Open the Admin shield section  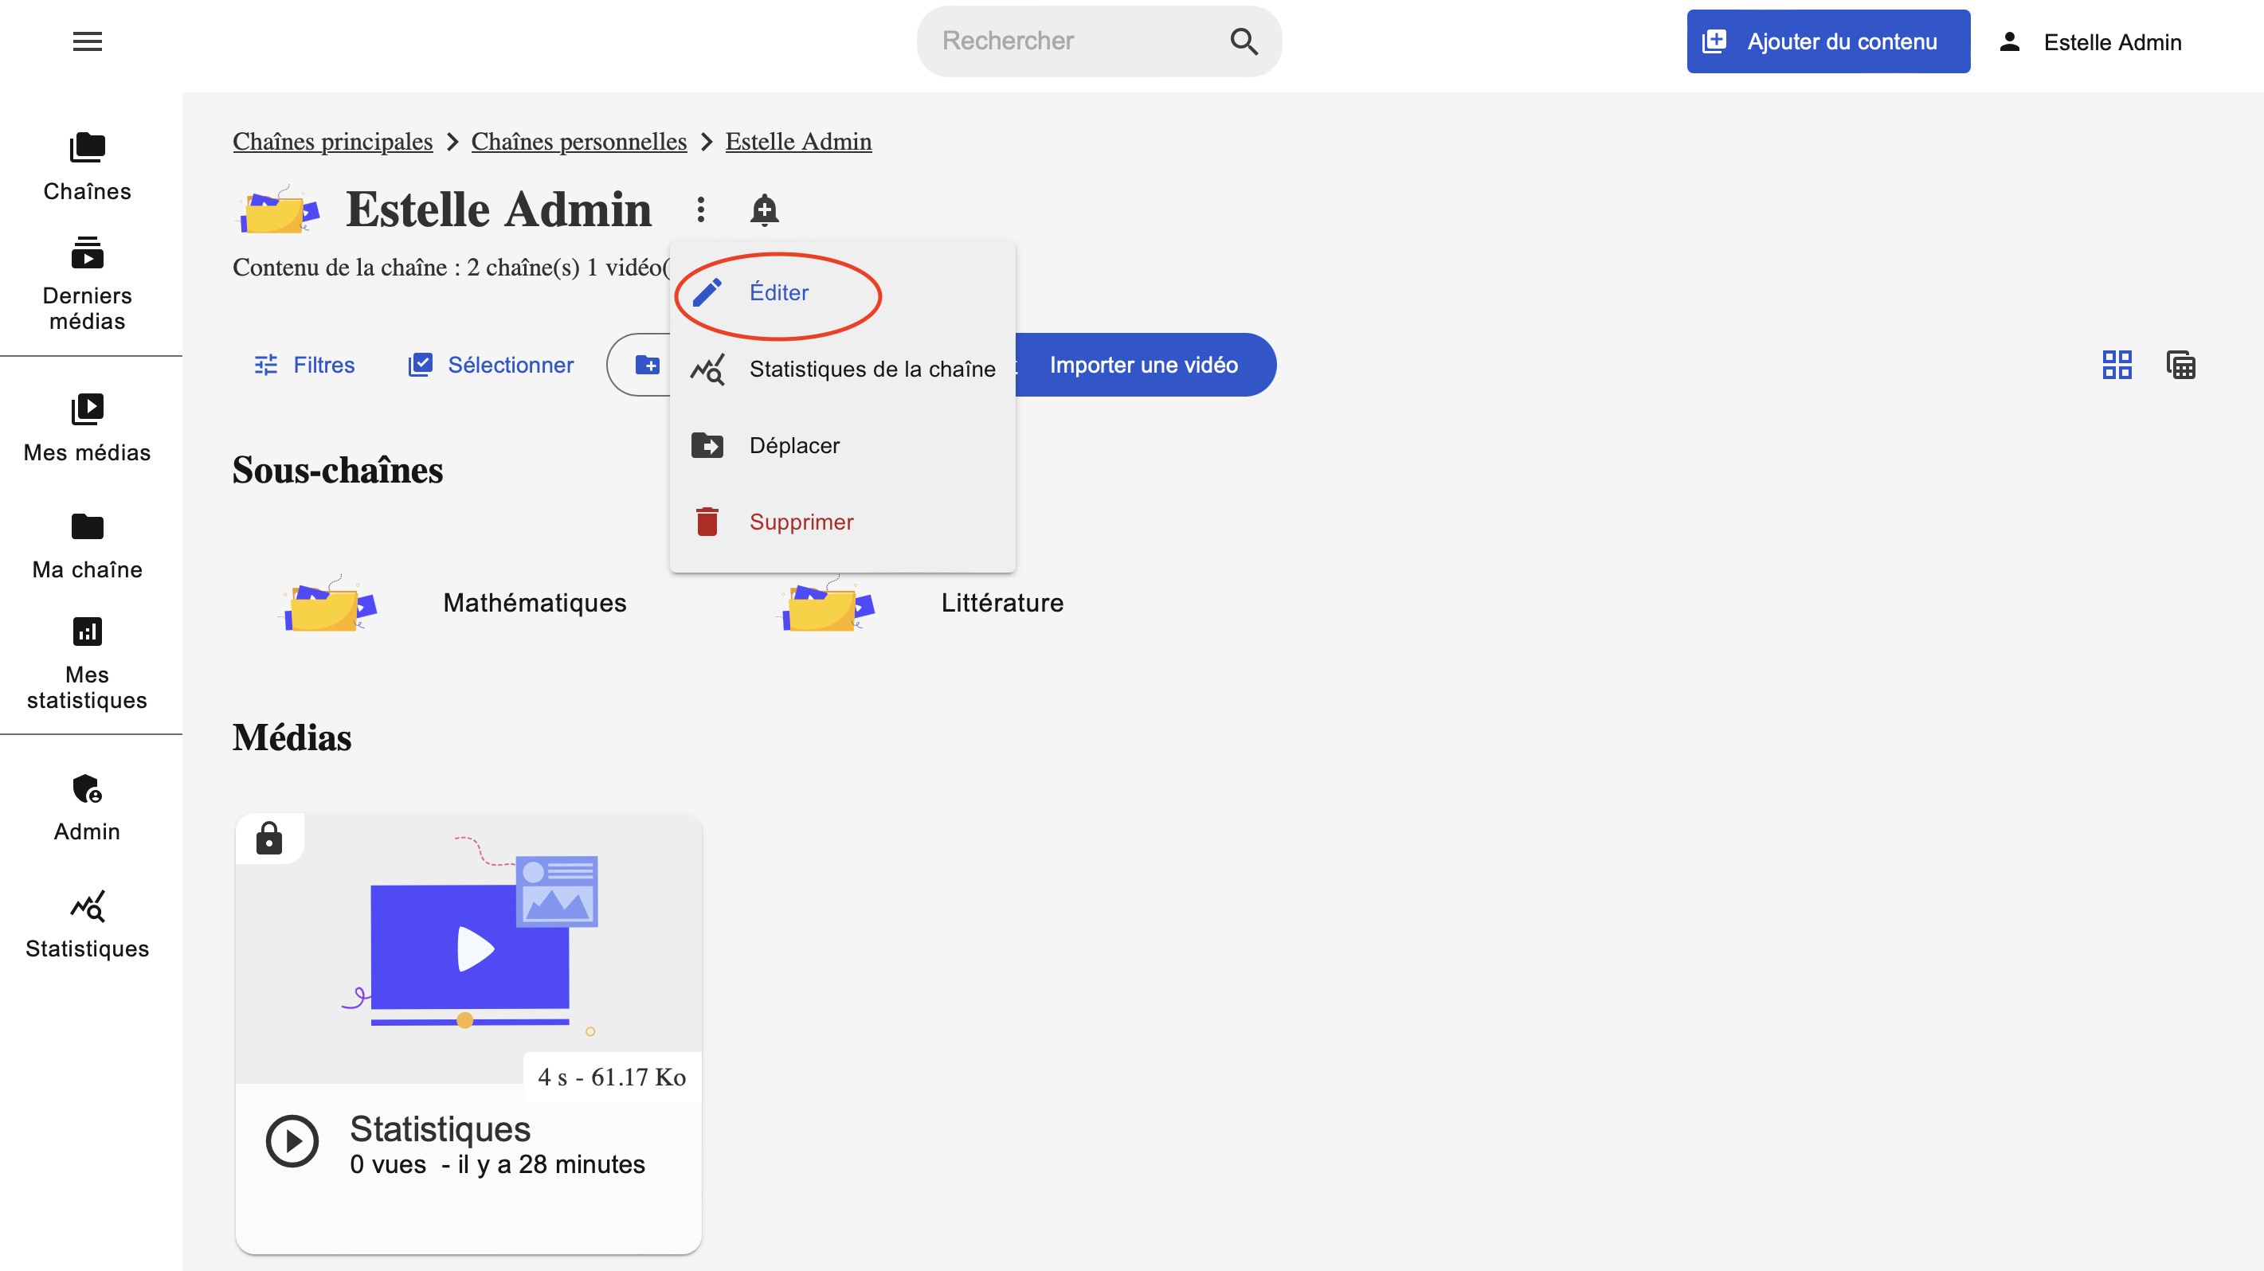(87, 808)
